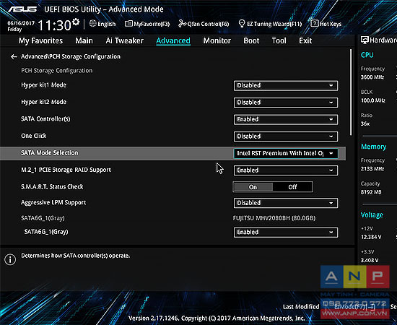The height and width of the screenshot is (325, 397).
Task: Open the One Click dropdown
Action: (x=286, y=136)
